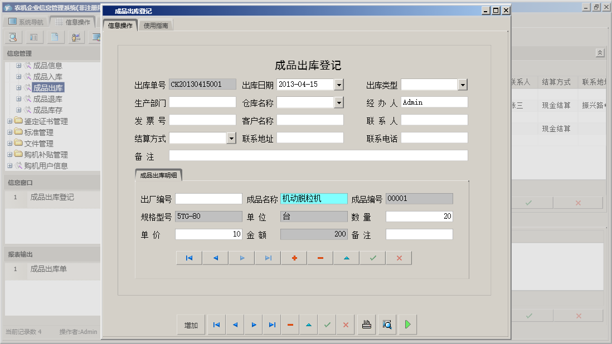
Task: Click the 增加 button
Action: pos(191,324)
